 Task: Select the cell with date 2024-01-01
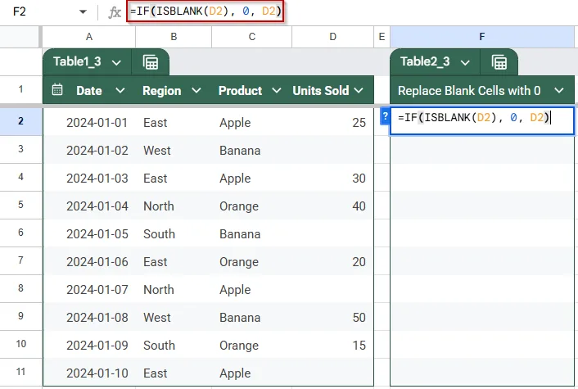point(89,122)
